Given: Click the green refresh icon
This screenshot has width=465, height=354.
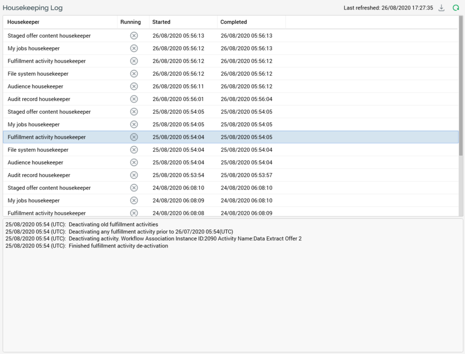Looking at the screenshot, I should tap(456, 8).
